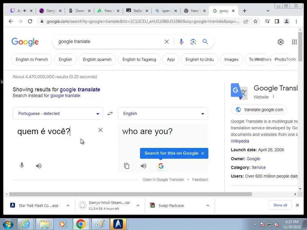The height and width of the screenshot is (230, 307).
Task: Click the Google logo
Action: pyautogui.click(x=25, y=42)
